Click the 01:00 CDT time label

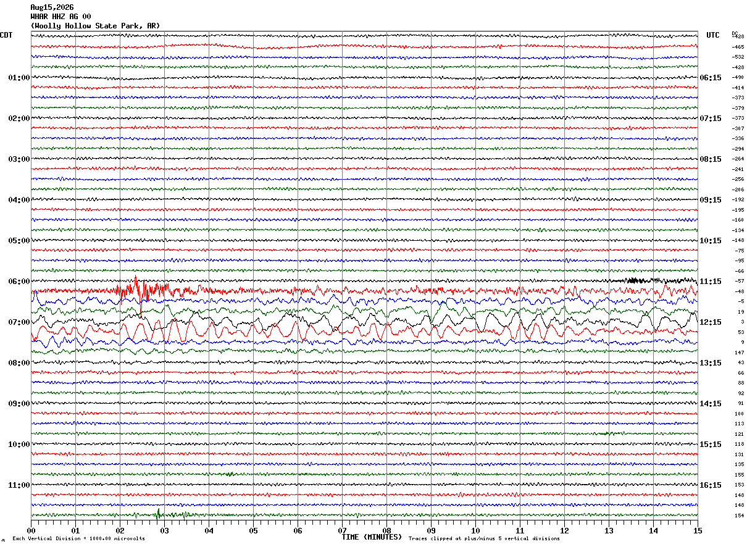[19, 78]
